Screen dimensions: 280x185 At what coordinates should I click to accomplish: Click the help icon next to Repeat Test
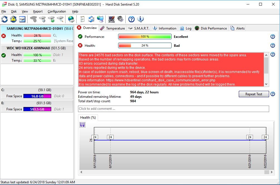273,94
